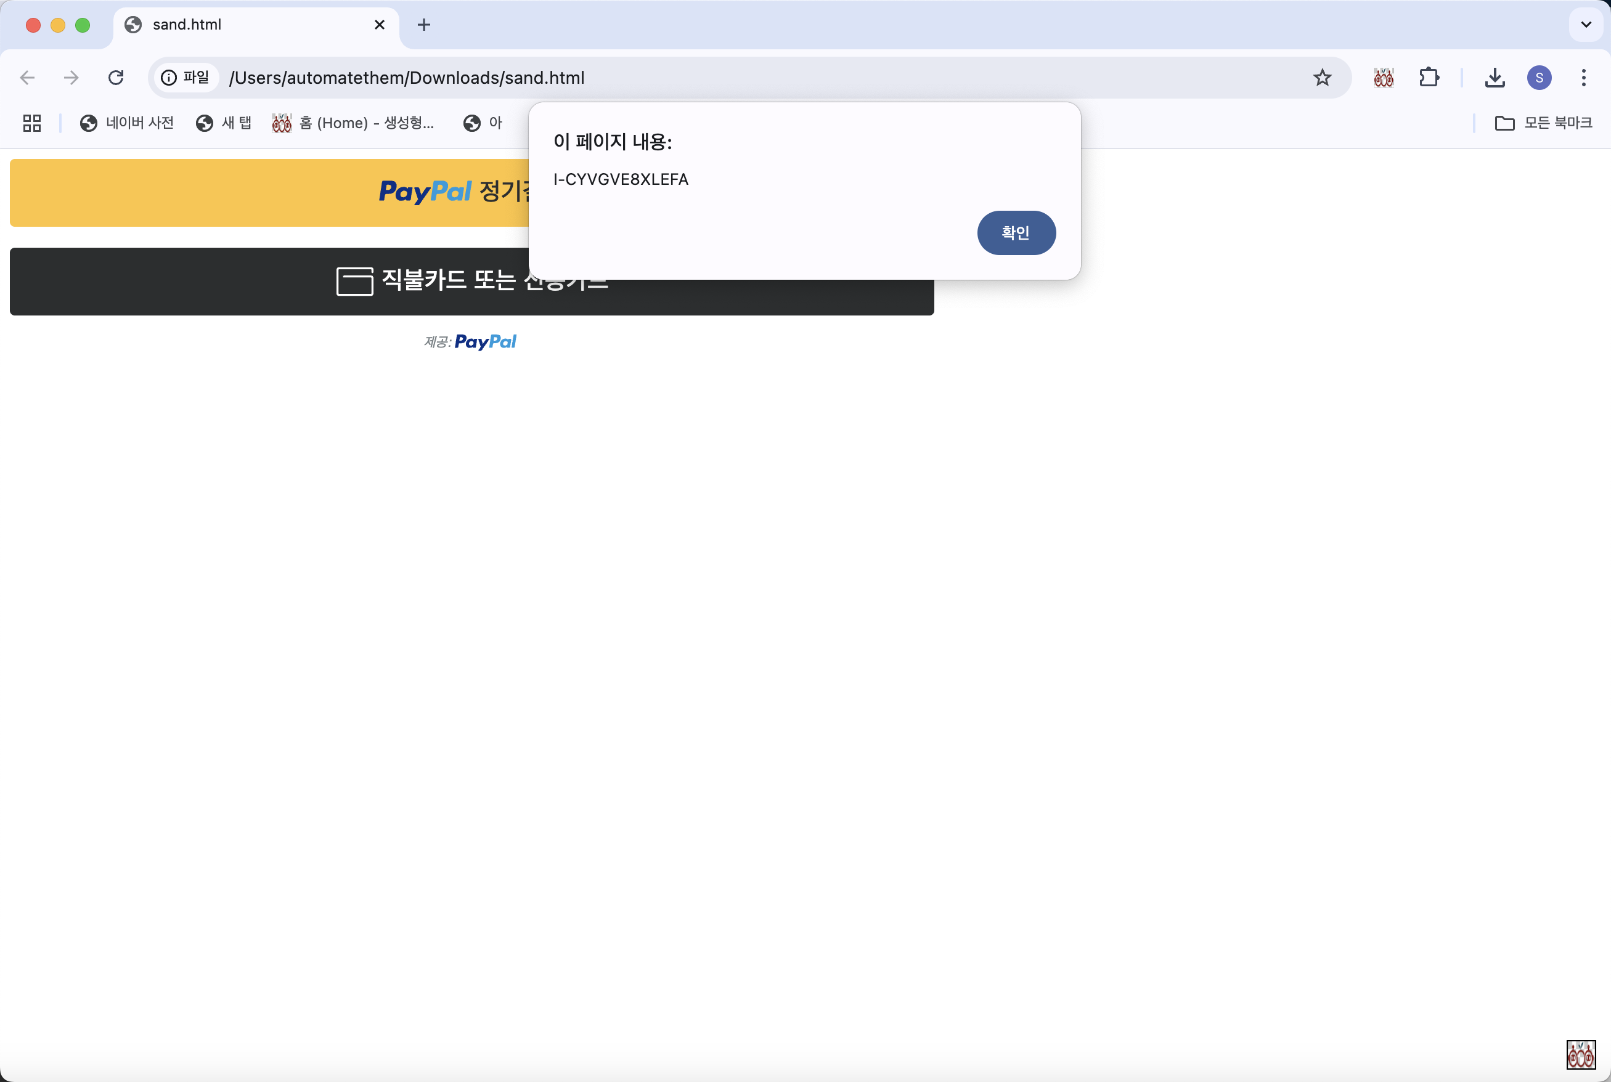Click the card icon on black button
The height and width of the screenshot is (1082, 1611).
pos(355,282)
